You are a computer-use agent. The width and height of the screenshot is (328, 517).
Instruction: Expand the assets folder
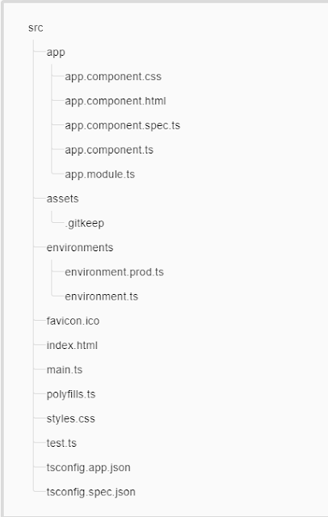[63, 199]
